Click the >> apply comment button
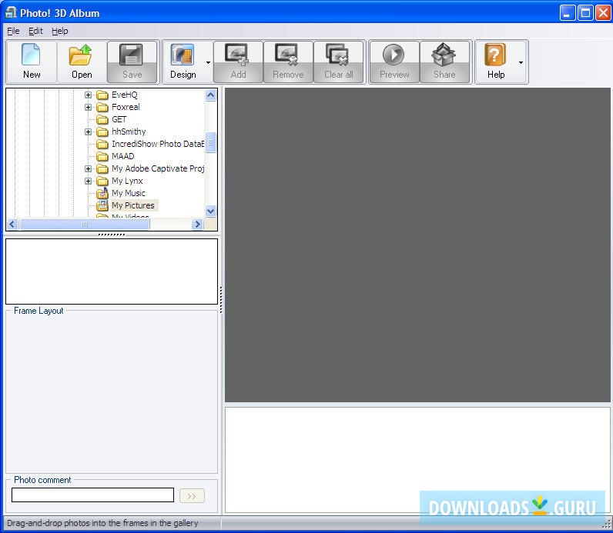The height and width of the screenshot is (533, 613). click(x=192, y=496)
